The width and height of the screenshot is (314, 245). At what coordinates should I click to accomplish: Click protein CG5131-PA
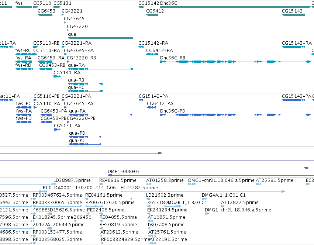click(57, 130)
